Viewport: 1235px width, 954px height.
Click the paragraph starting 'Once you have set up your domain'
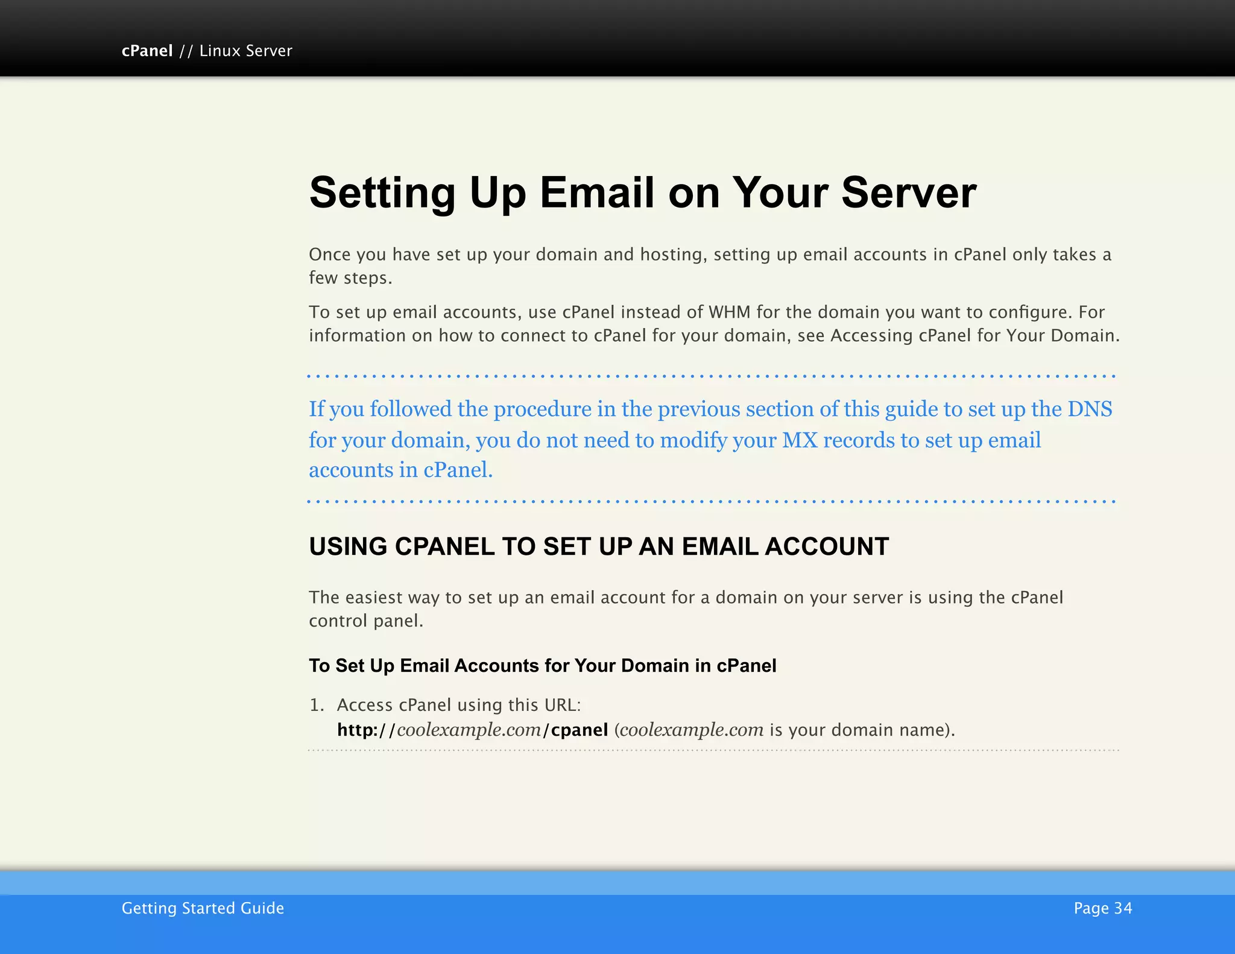(710, 266)
